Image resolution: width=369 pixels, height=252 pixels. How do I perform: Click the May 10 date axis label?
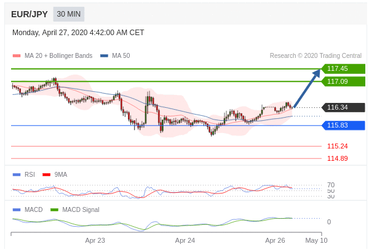tap(316, 240)
